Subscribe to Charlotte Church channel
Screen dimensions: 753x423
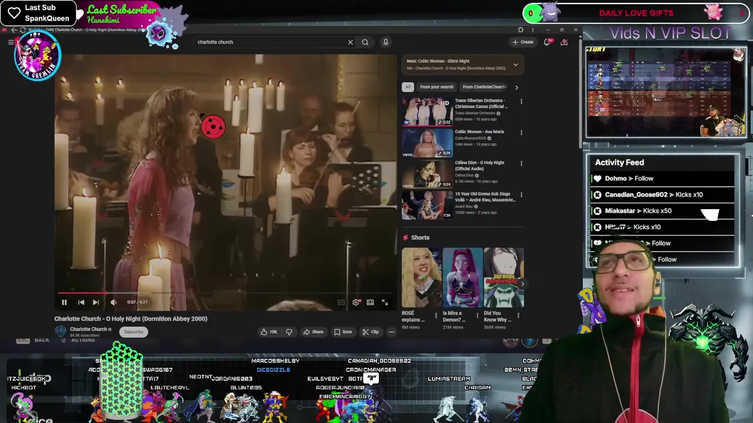coord(134,332)
